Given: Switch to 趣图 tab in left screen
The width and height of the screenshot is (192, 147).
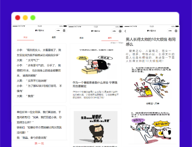Looking at the screenshot, I should pos(54,37).
